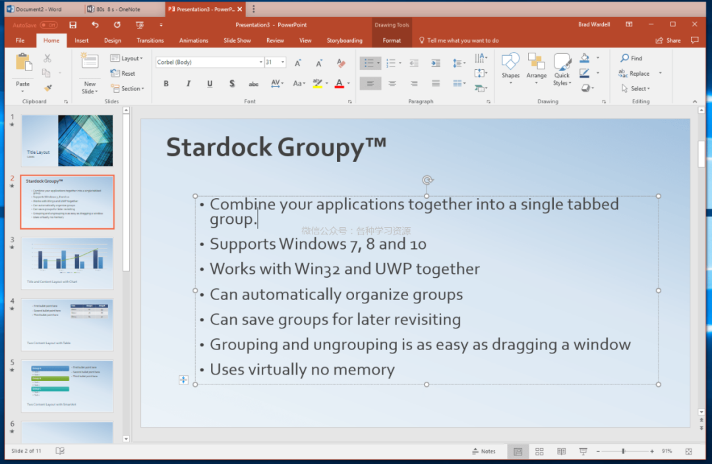Click the Share button
Viewport: 712px width, 464px height.
[x=668, y=41]
